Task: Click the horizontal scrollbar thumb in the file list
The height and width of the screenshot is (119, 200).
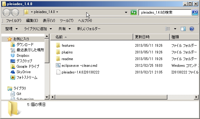Action: (111, 97)
